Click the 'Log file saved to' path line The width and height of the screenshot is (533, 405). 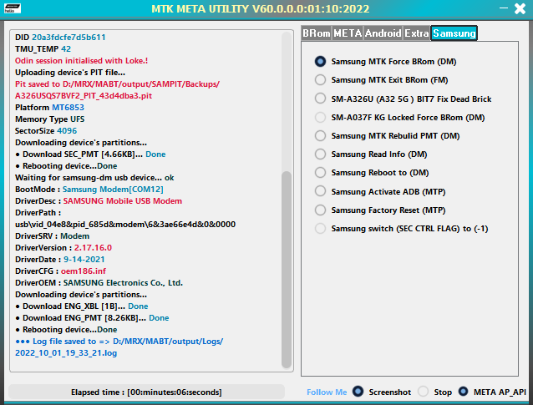pyautogui.click(x=119, y=342)
